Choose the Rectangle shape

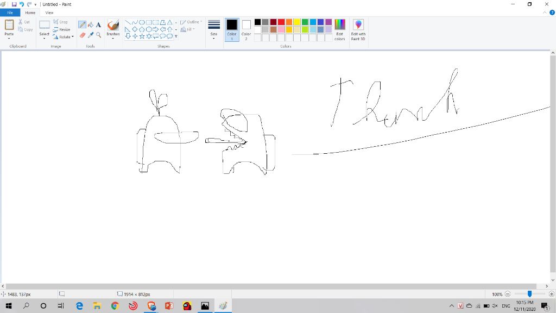149,22
